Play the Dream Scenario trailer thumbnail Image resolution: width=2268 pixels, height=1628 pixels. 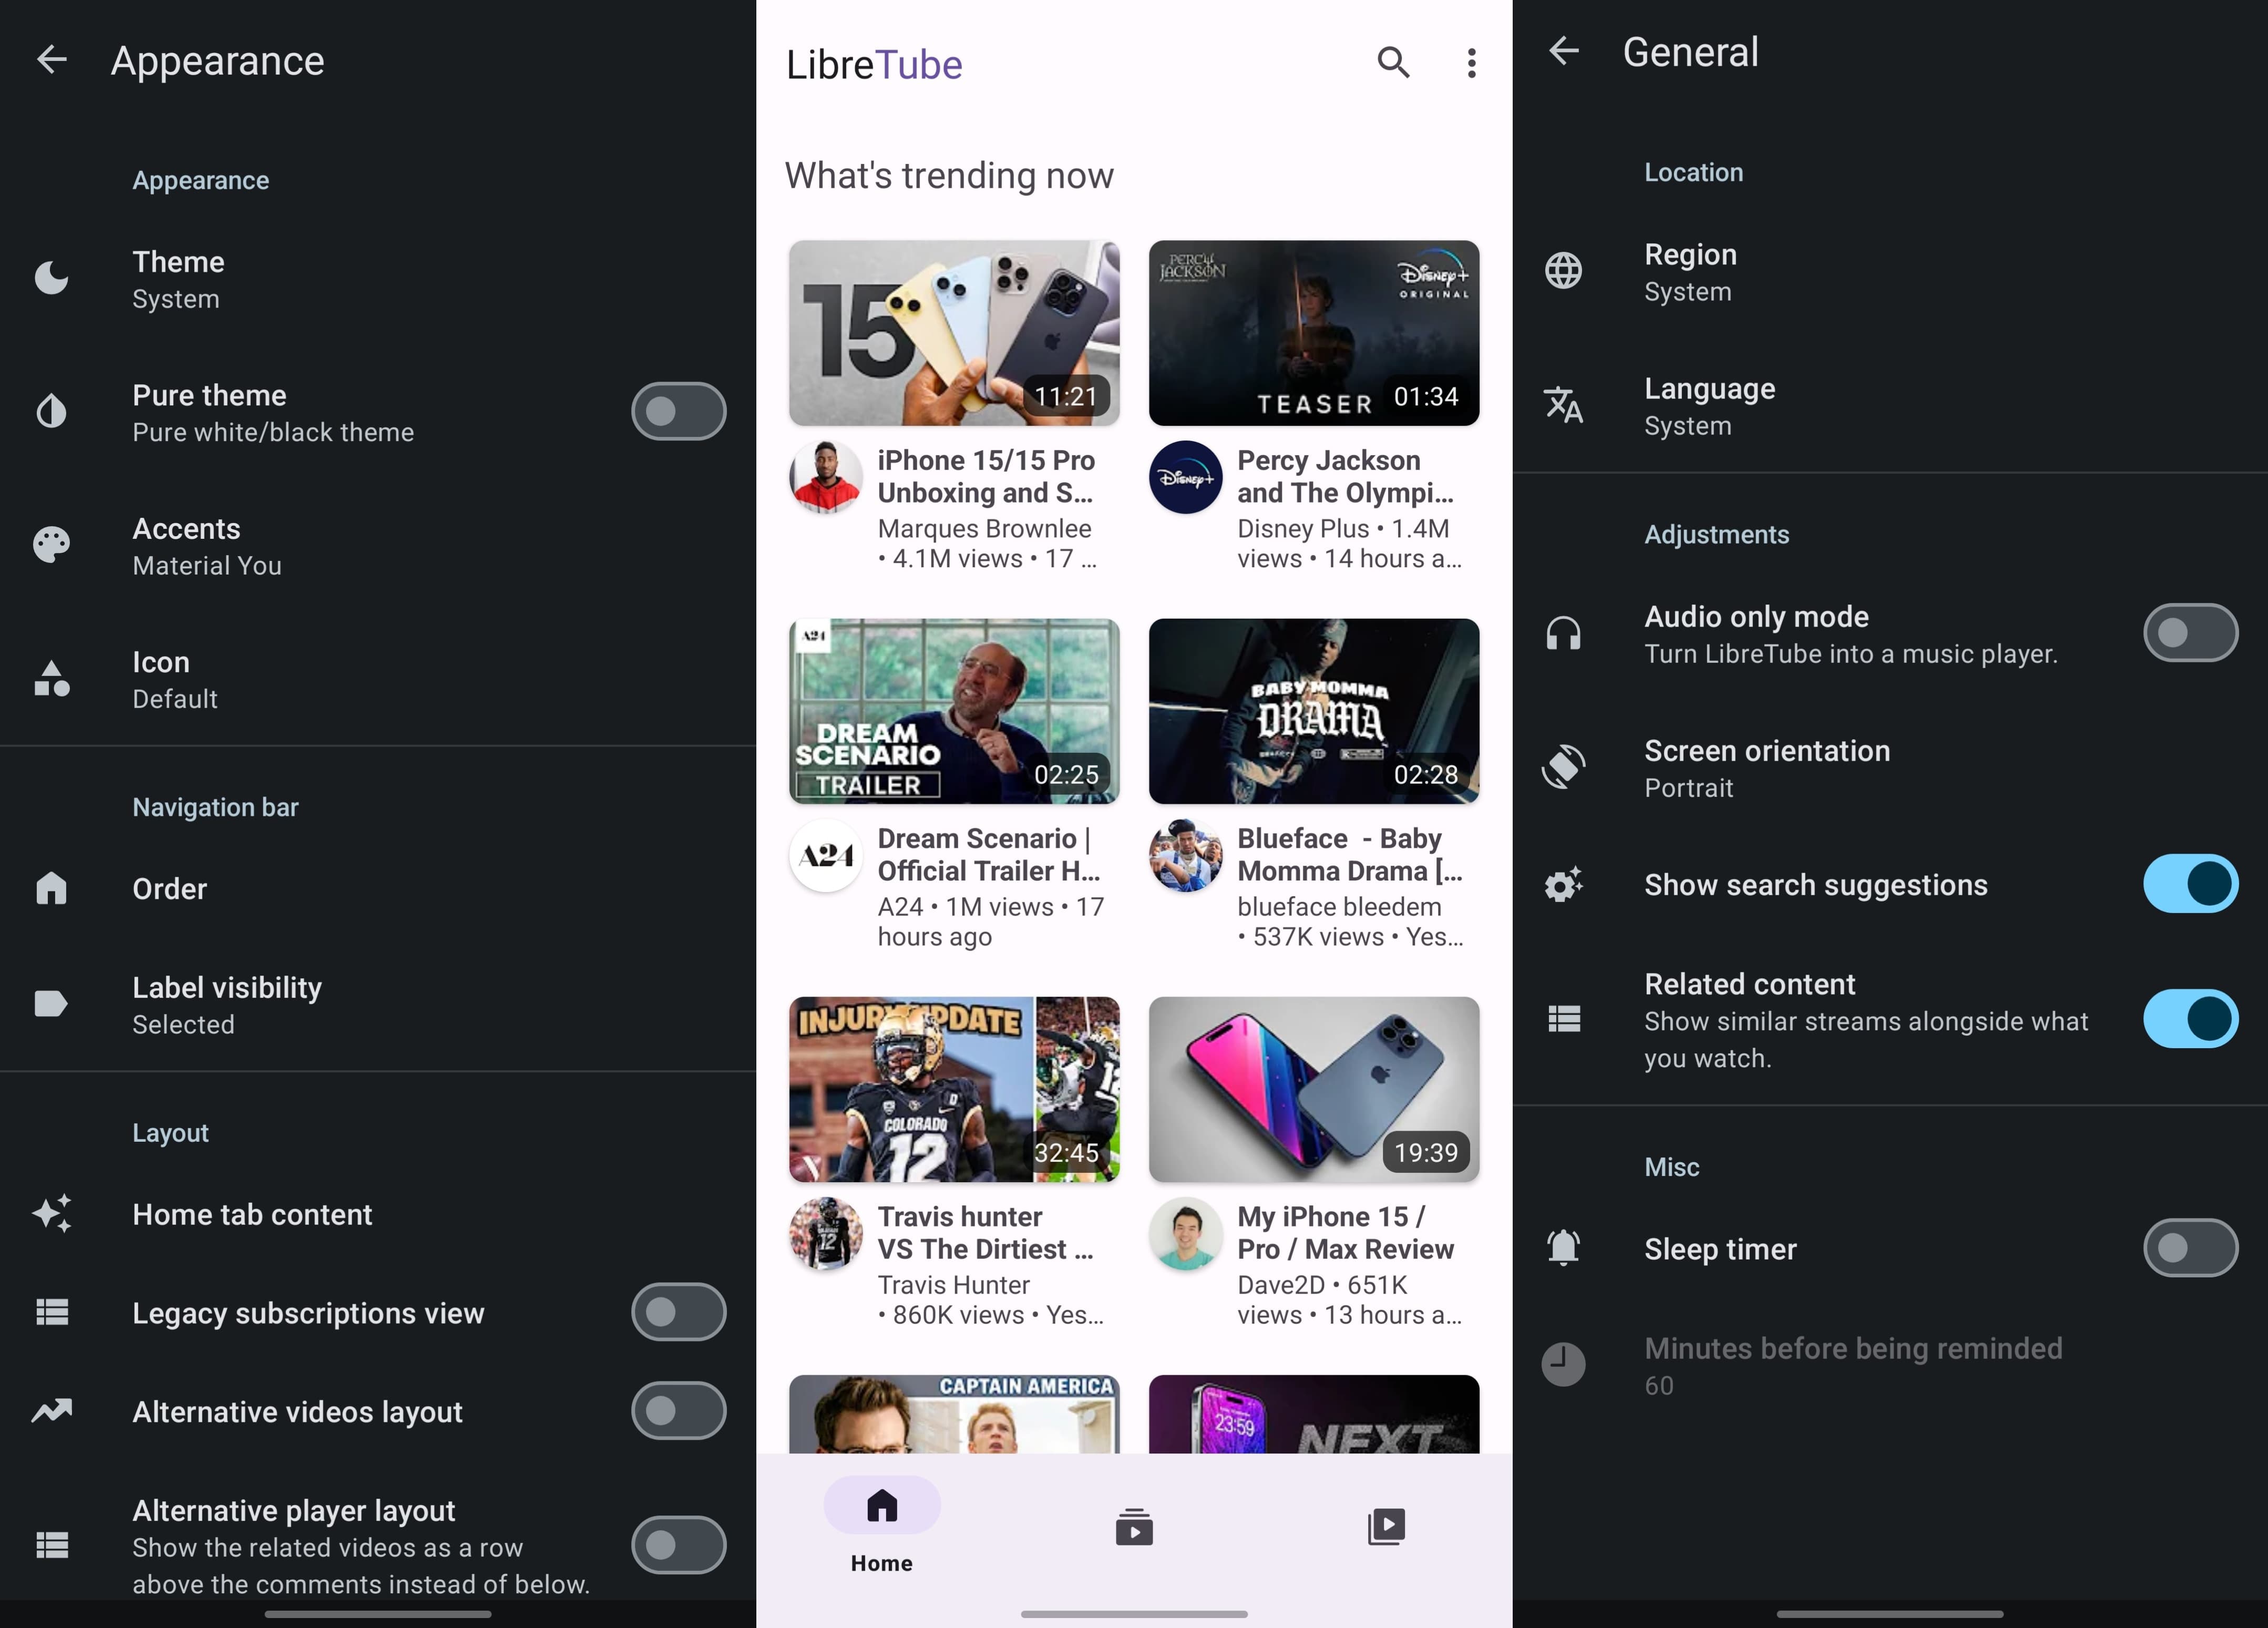953,711
